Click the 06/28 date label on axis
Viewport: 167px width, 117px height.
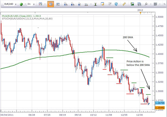pos(32,115)
